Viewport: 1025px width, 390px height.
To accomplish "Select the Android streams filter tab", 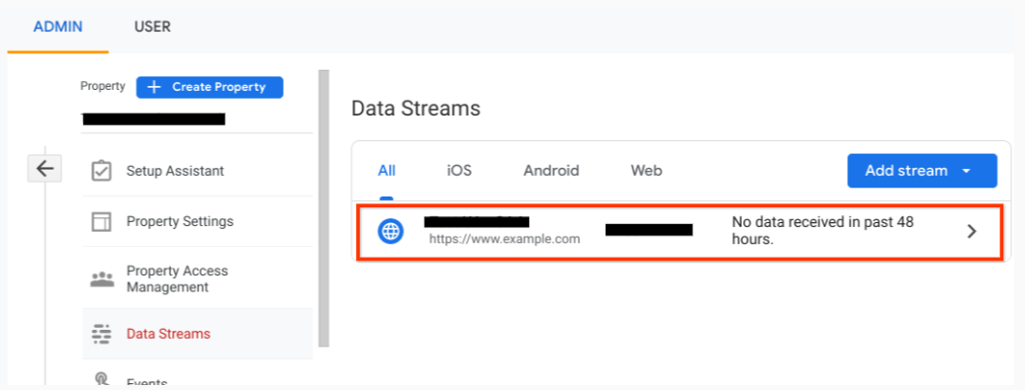I will [551, 171].
